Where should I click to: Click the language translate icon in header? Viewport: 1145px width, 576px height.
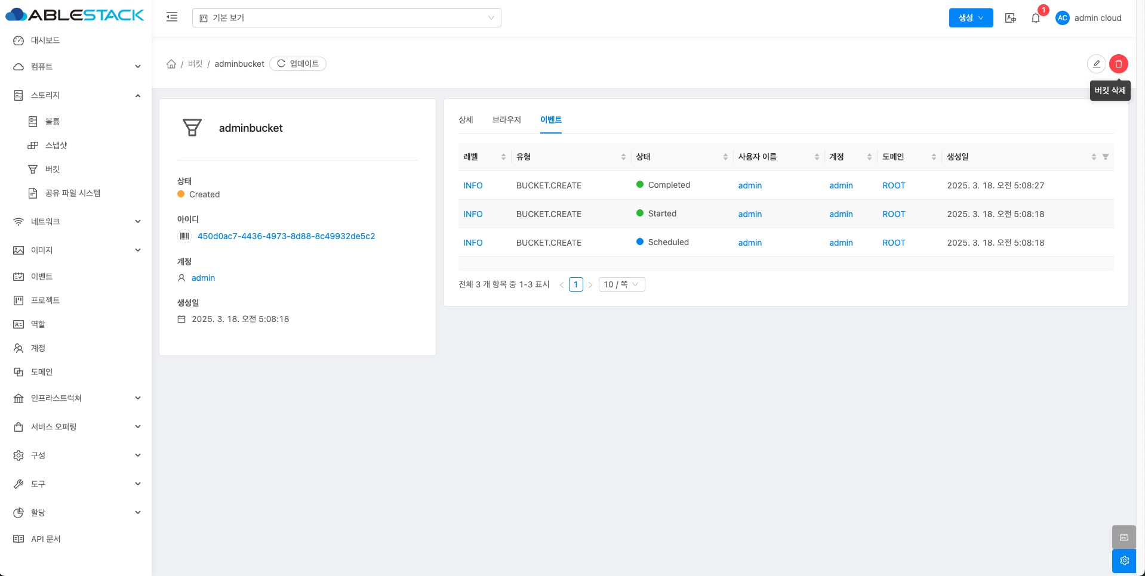click(x=1010, y=18)
